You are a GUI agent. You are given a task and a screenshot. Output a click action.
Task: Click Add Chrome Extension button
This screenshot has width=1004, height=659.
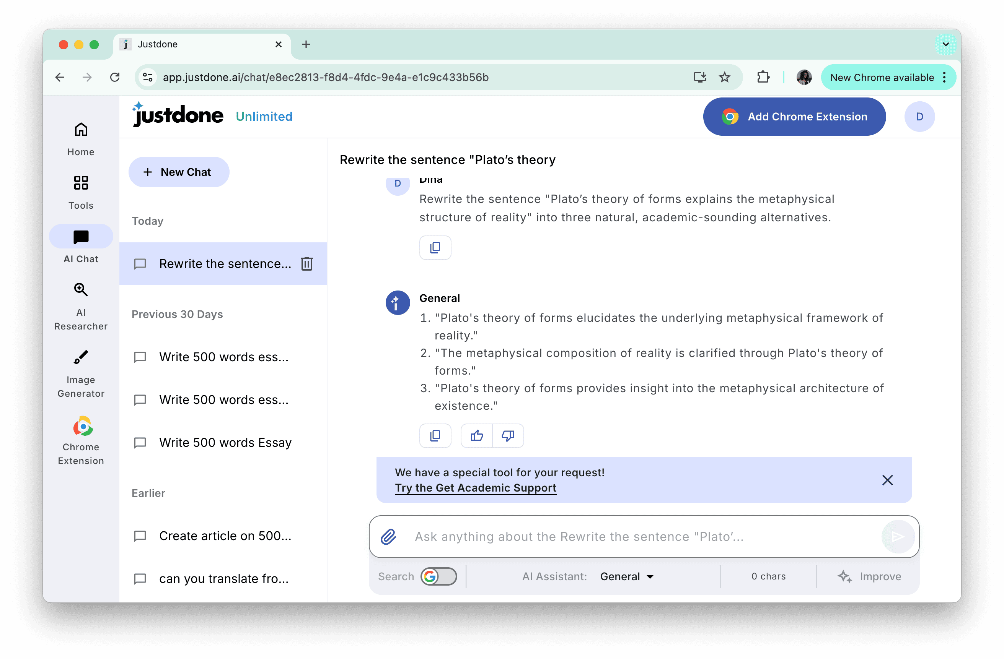794,117
